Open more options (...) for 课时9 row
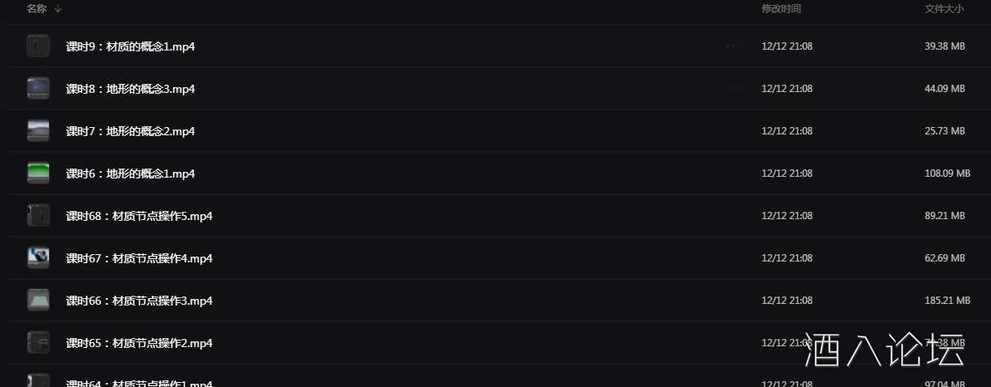This screenshot has height=387, width=991. click(x=732, y=46)
